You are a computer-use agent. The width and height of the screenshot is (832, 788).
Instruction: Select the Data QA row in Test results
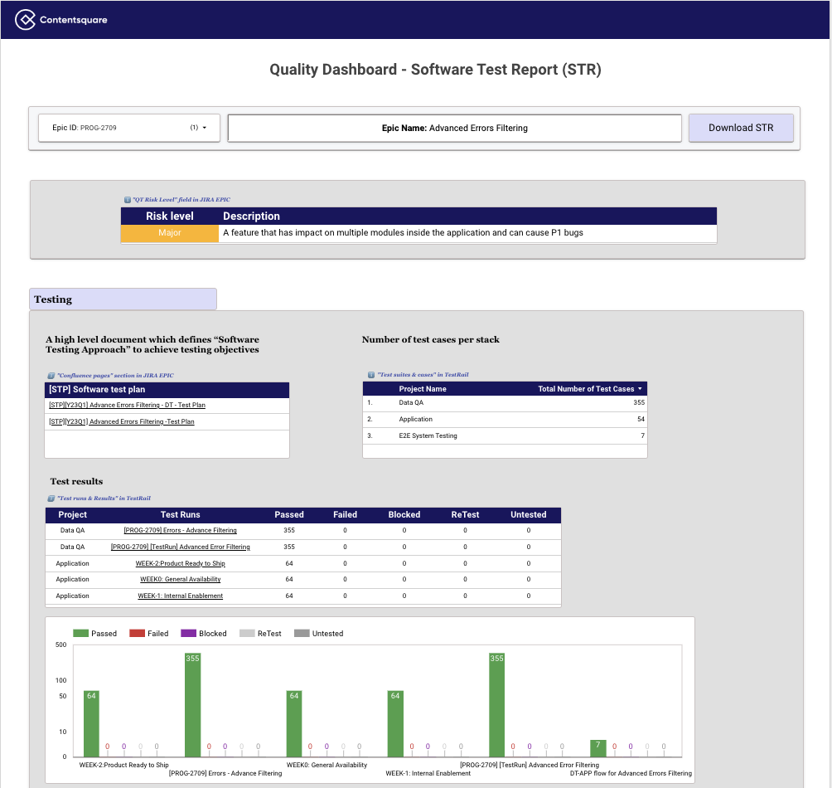point(72,530)
